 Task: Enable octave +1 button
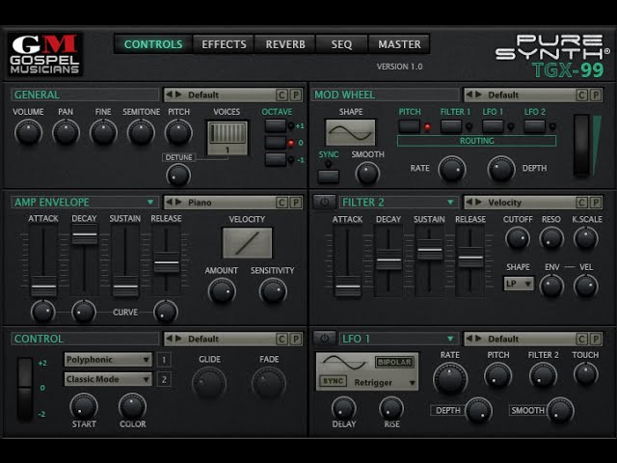(x=276, y=126)
